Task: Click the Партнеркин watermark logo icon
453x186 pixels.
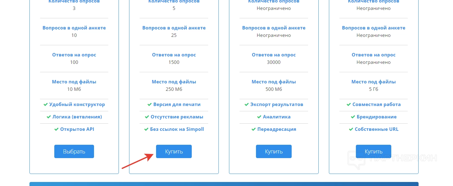Action: (356, 159)
